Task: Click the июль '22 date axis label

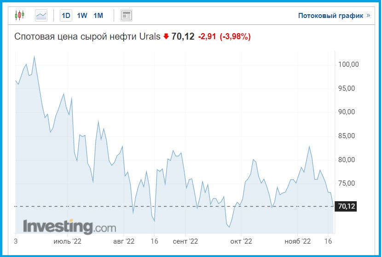Action: click(x=67, y=241)
